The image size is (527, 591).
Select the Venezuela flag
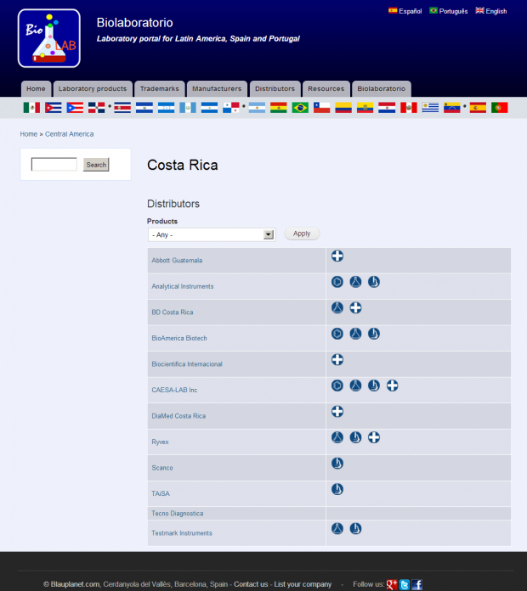452,108
